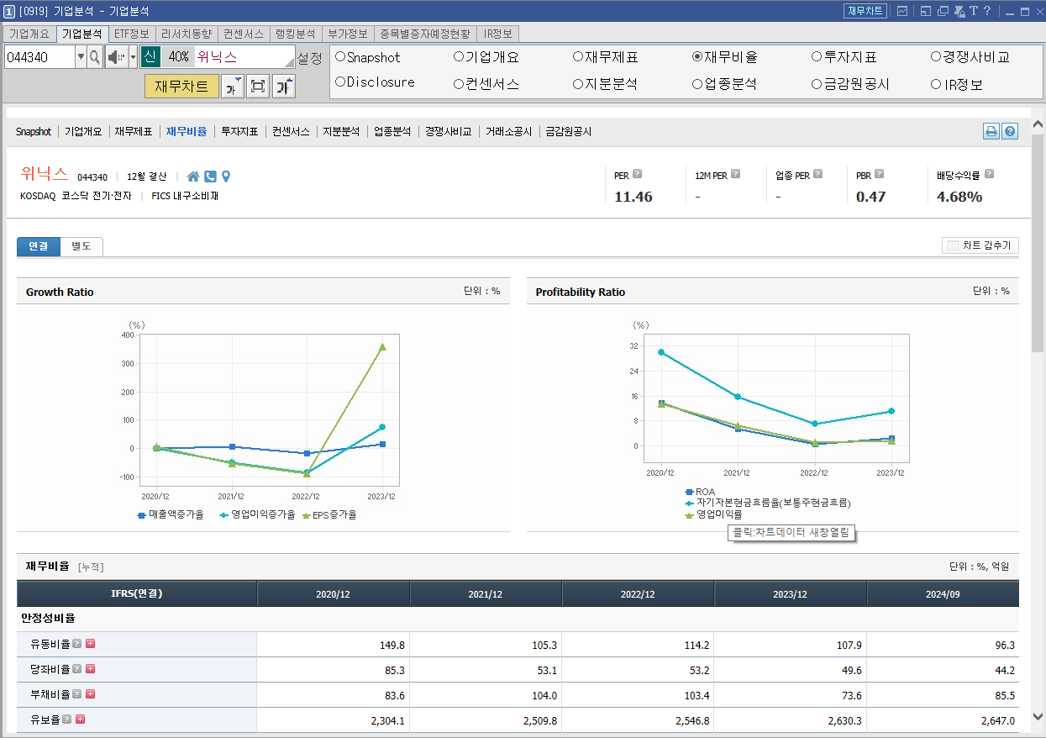
Task: Click the 설정 button
Action: point(309,58)
